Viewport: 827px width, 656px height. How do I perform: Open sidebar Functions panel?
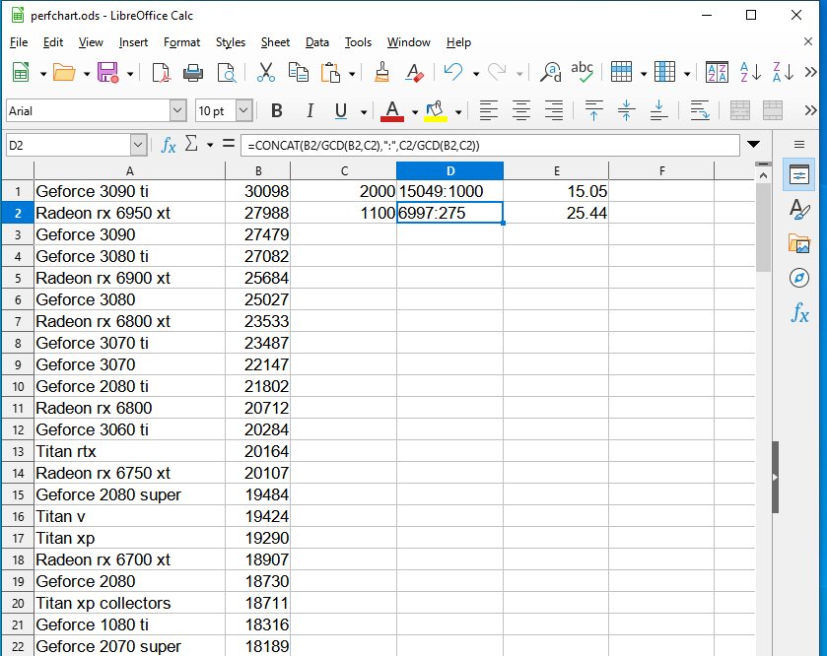coord(799,312)
